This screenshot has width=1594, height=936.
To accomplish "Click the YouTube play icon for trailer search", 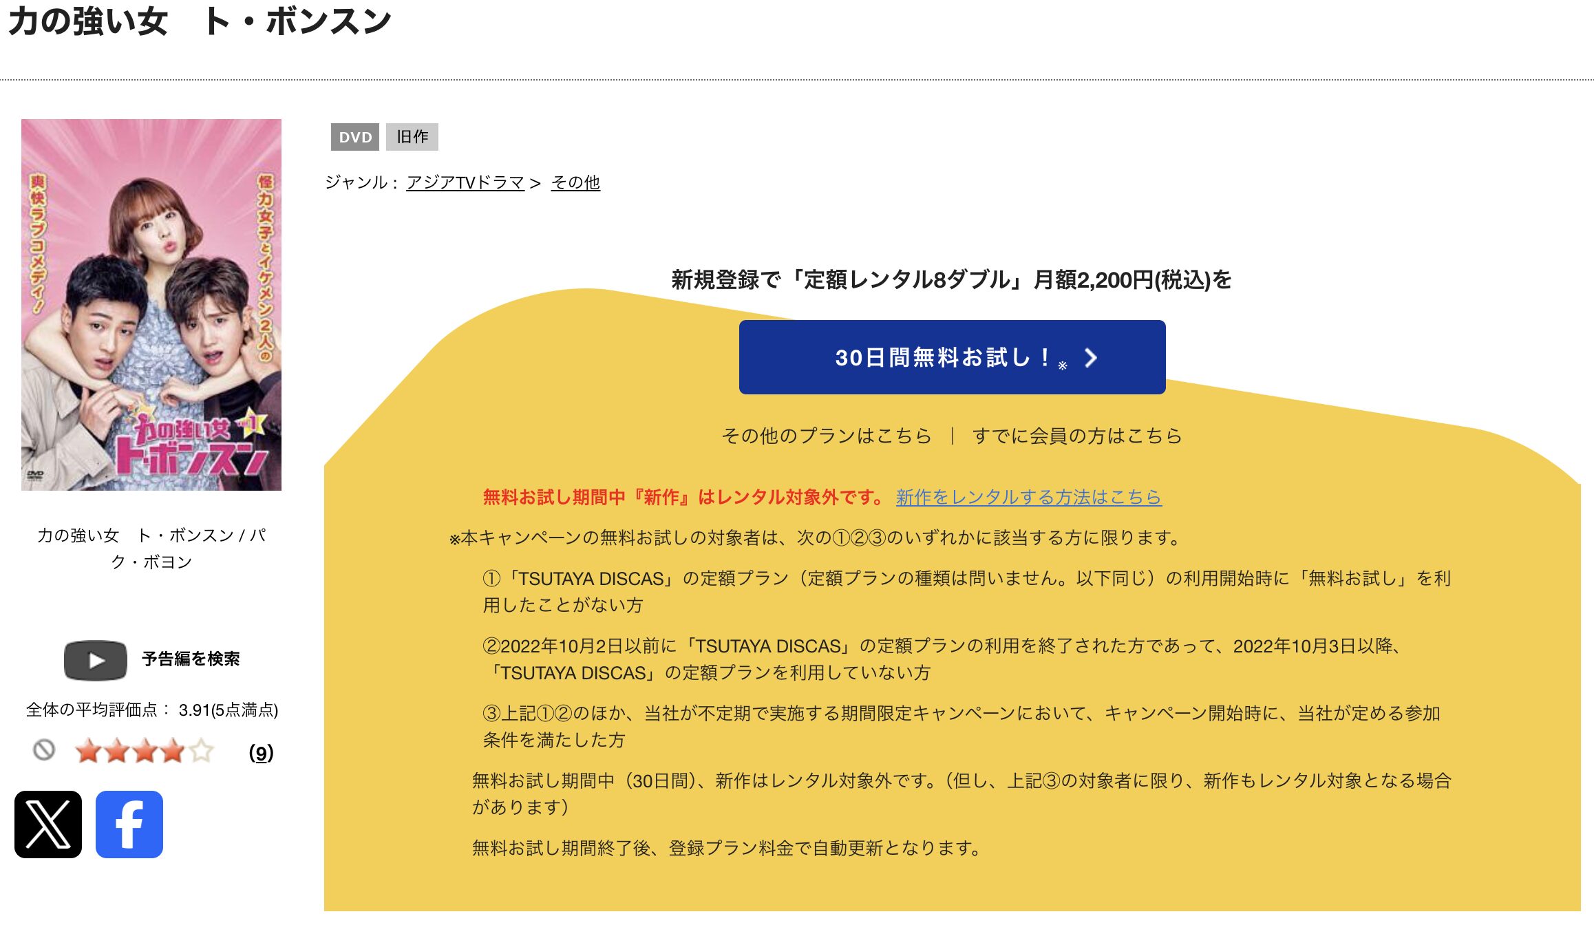I will point(96,660).
